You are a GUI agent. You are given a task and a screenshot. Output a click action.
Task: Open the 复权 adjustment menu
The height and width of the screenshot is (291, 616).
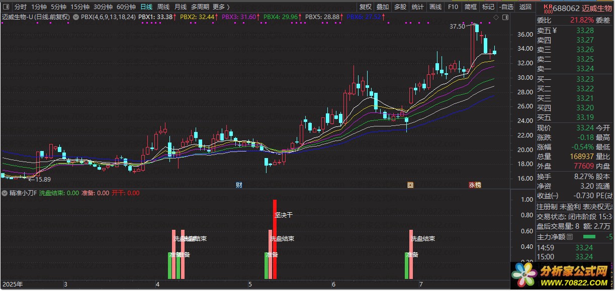click(x=366, y=7)
